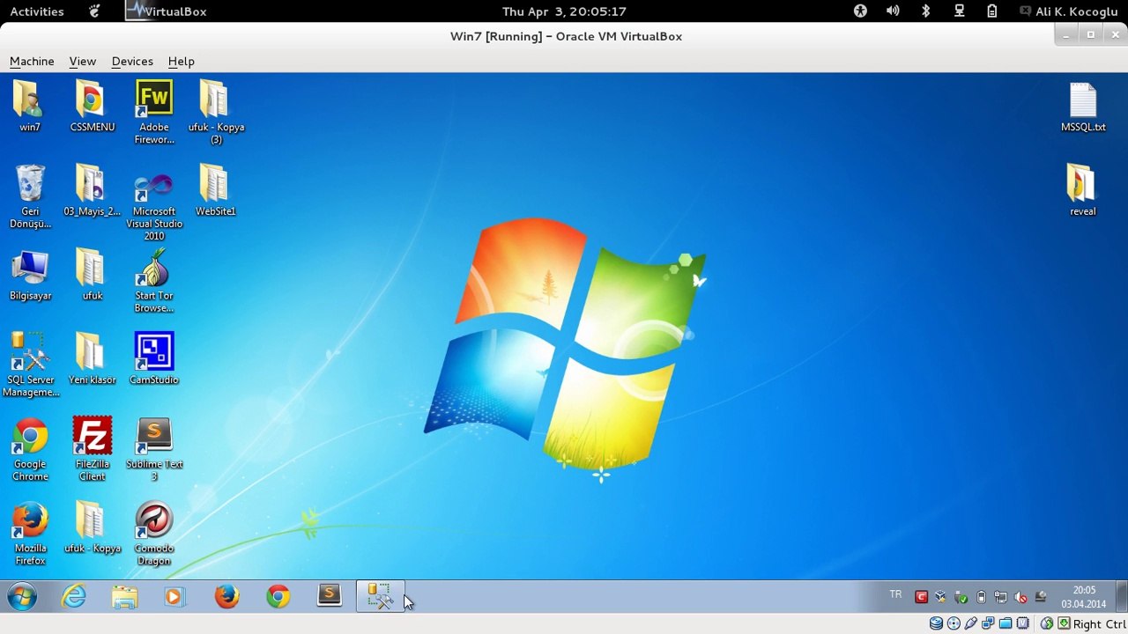This screenshot has width=1128, height=634.
Task: Open the Google Chrome desktop shortcut
Action: pyautogui.click(x=30, y=449)
